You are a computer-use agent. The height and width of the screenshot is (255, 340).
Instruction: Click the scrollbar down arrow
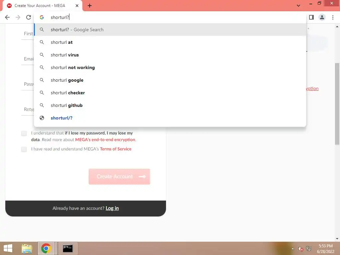coord(337,239)
